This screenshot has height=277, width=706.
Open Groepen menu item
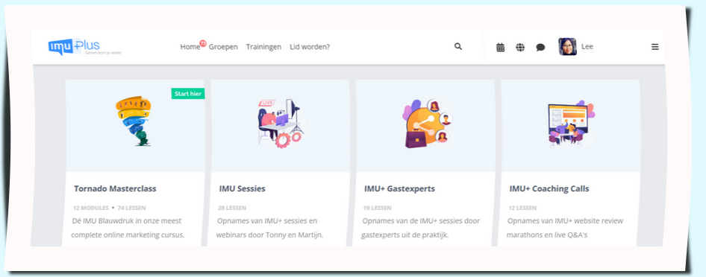click(223, 47)
